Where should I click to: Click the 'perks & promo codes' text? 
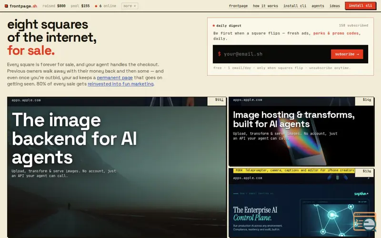[336, 33]
